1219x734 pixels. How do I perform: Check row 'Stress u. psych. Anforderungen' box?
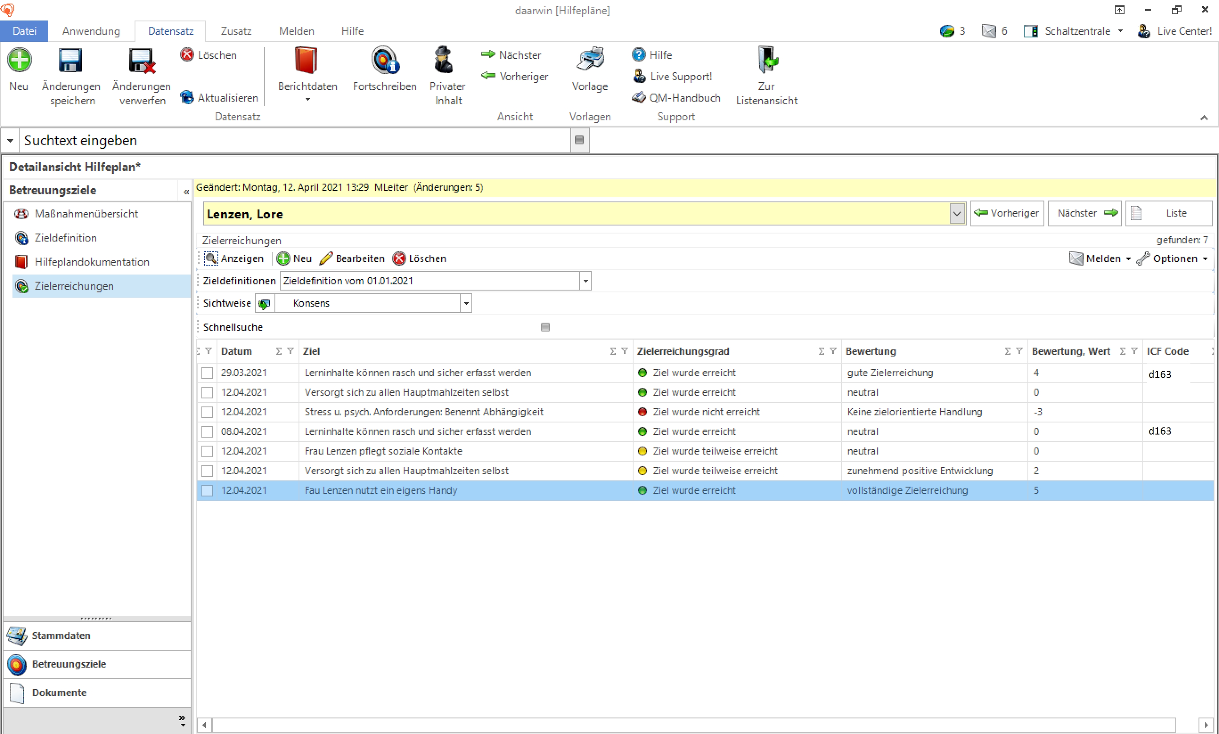click(207, 411)
